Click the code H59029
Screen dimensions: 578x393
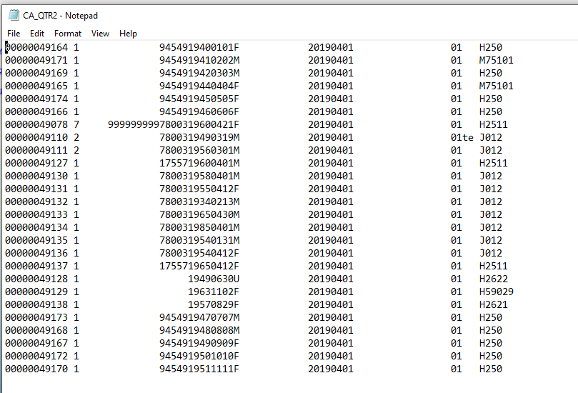pyautogui.click(x=496, y=292)
